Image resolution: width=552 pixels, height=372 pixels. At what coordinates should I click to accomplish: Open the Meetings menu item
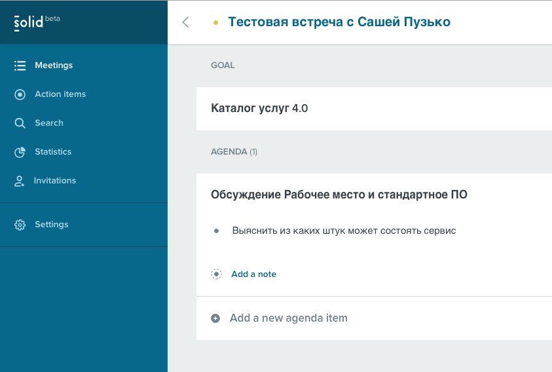tap(54, 65)
